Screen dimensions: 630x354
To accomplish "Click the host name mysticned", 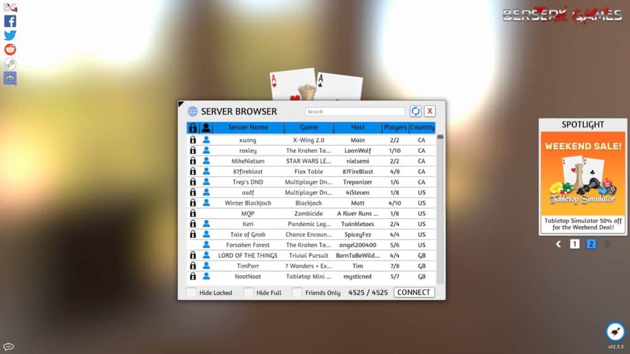I will point(357,277).
